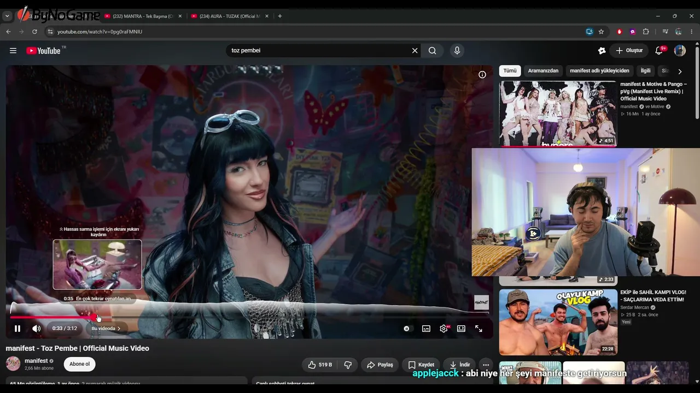Viewport: 700px width, 393px height.
Task: Click the seek preview thumbnail at 0:35
Action: 97,265
